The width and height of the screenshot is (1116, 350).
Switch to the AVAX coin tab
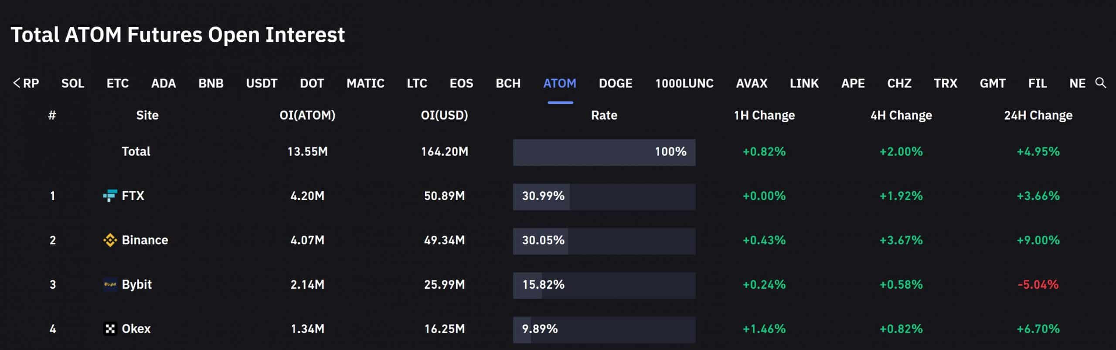coord(752,83)
